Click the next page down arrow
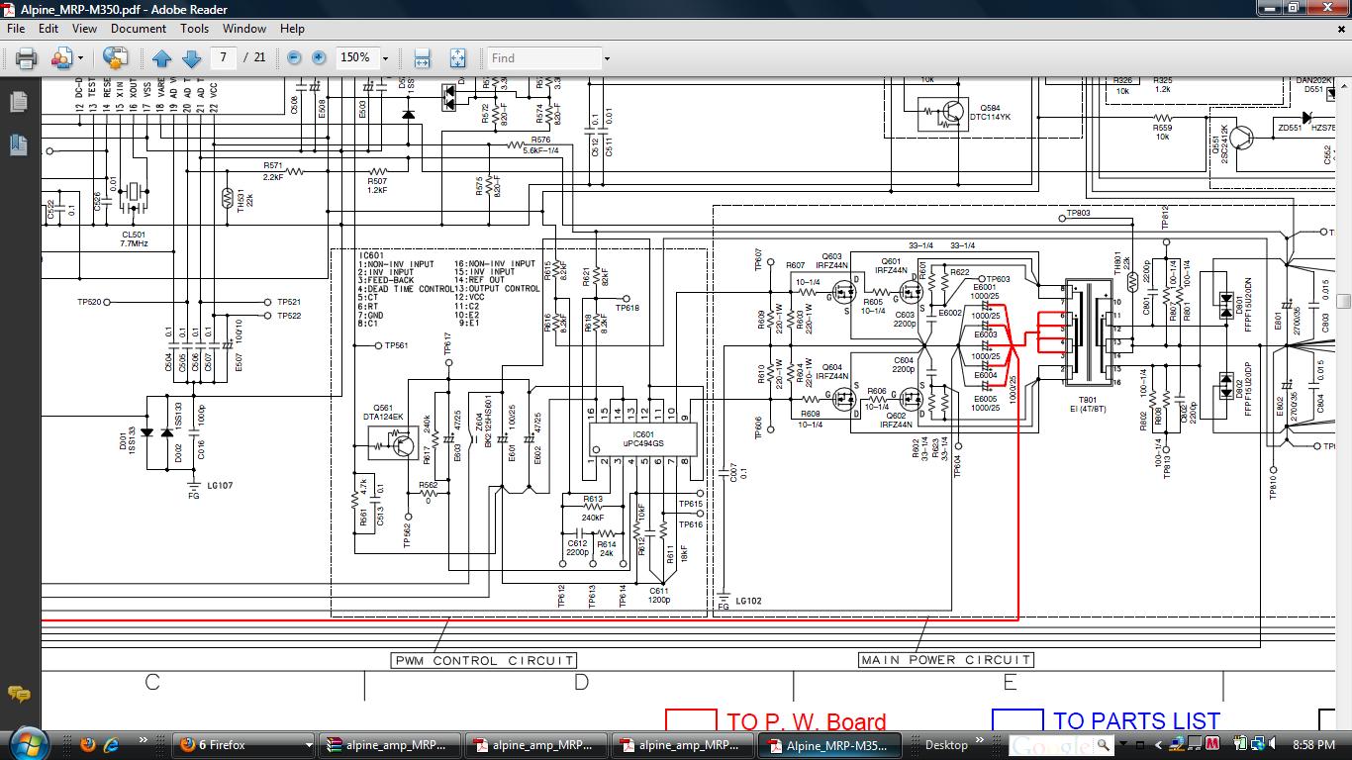 (x=192, y=58)
